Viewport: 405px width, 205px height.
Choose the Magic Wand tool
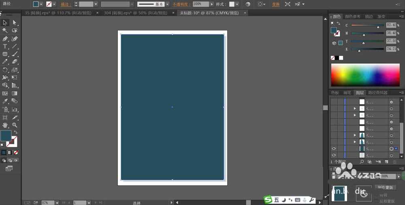click(5, 30)
